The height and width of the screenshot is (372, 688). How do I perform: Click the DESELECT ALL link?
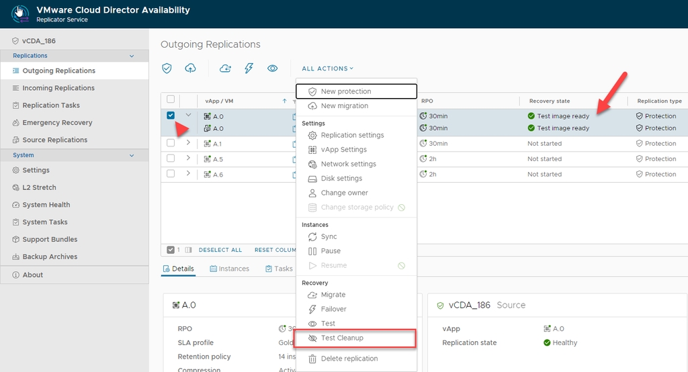pos(220,250)
